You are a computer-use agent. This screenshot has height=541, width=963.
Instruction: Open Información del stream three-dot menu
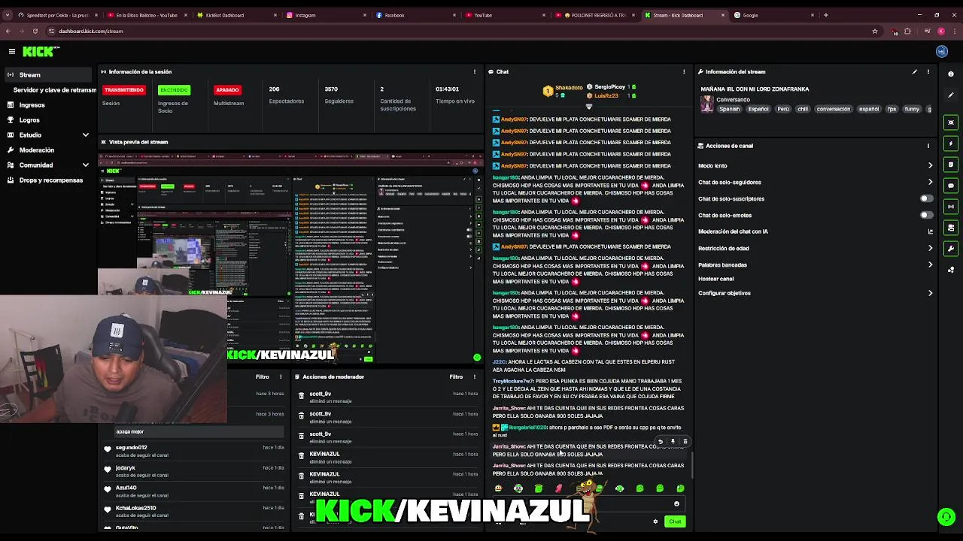928,72
